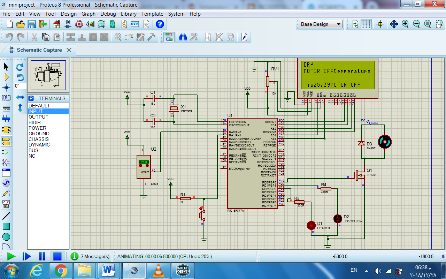The image size is (446, 279).
Task: Click the Step simulation button
Action: tap(26, 256)
